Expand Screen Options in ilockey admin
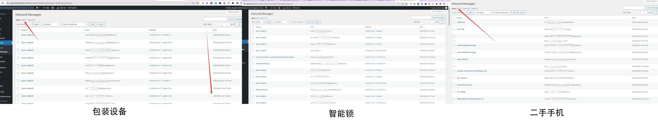The height and width of the screenshot is (120, 658). click(x=438, y=11)
